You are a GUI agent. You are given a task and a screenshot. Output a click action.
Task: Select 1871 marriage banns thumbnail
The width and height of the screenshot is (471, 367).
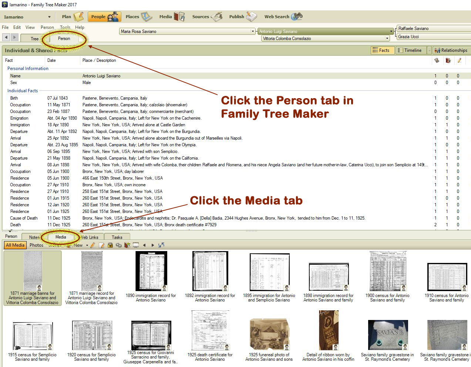click(x=33, y=278)
